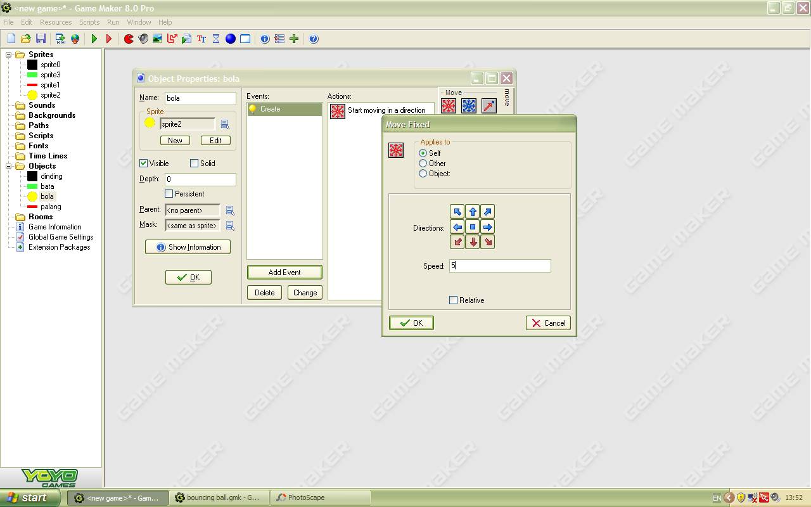Open the File menu
This screenshot has height=507, width=811.
coord(8,22)
